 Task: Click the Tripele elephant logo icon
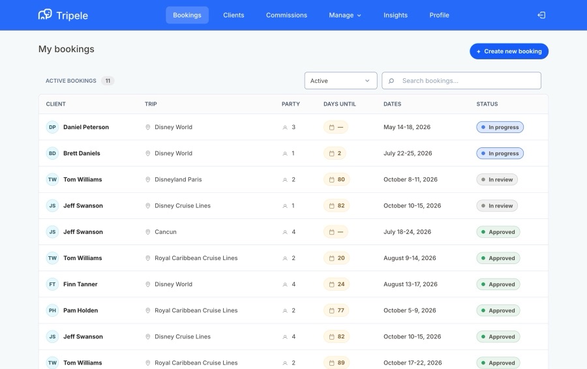coord(45,15)
